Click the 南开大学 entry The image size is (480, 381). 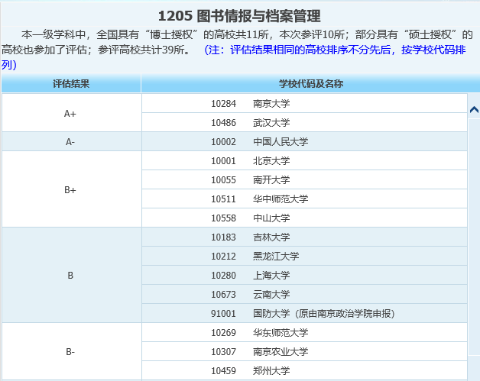[x=271, y=179]
